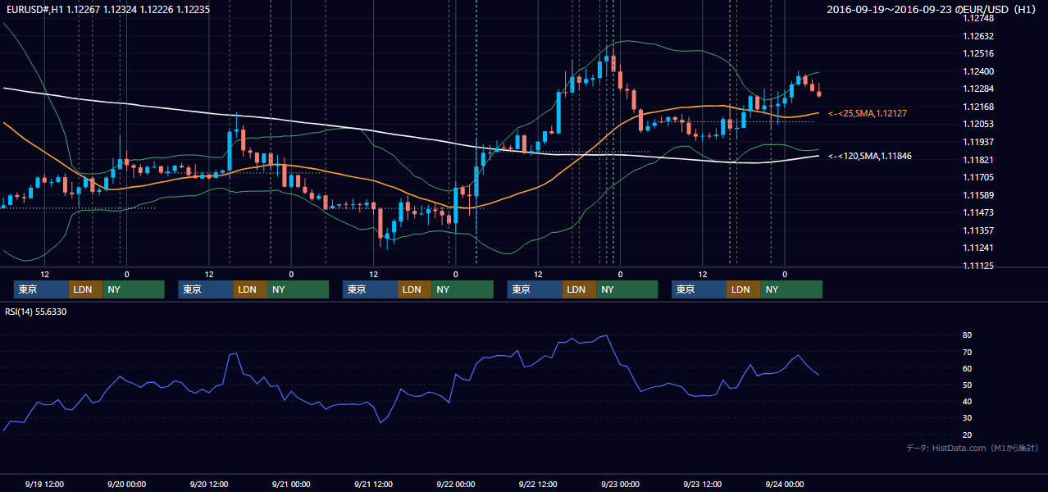Select the 9/22 12:00 time axis label
This screenshot has height=492, width=1048.
(538, 485)
